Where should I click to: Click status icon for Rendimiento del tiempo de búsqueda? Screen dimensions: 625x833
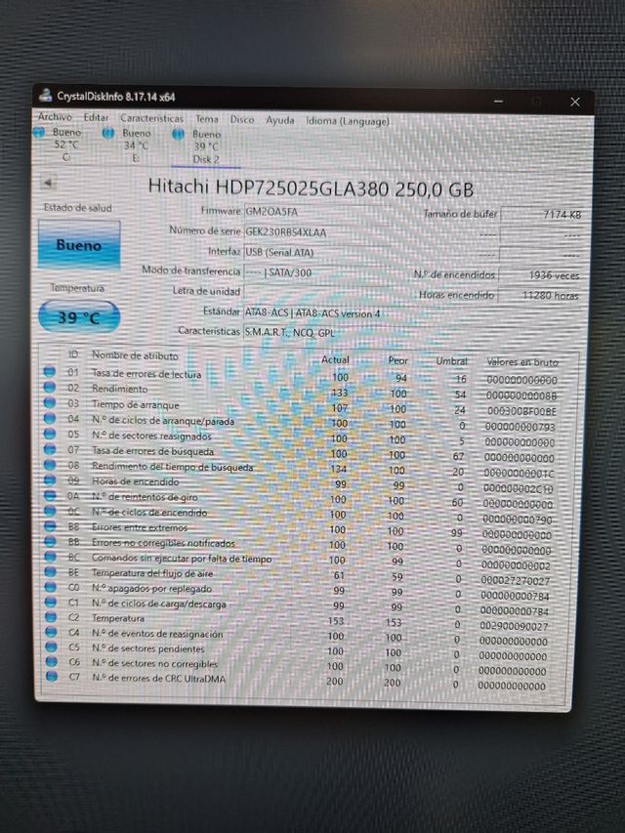click(x=50, y=464)
